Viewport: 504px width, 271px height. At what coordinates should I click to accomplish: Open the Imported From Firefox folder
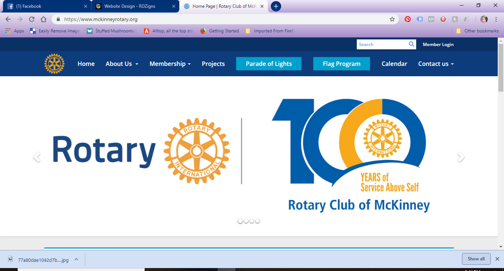point(270,31)
